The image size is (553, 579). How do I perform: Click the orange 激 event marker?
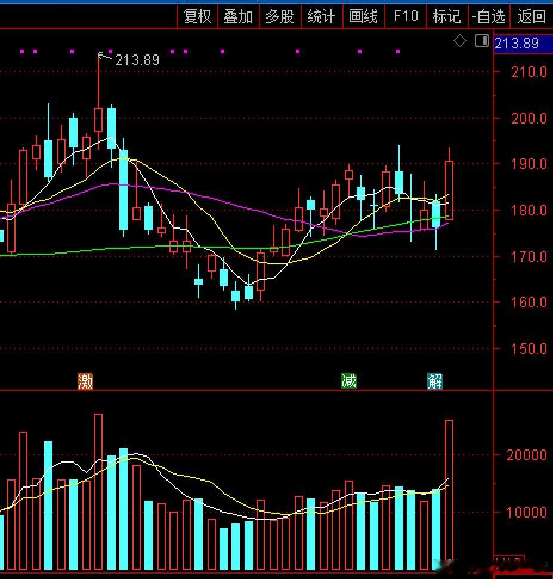[x=85, y=381]
